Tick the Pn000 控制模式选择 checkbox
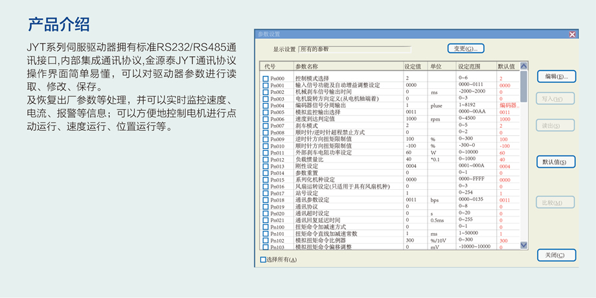The image size is (596, 298). pos(266,78)
